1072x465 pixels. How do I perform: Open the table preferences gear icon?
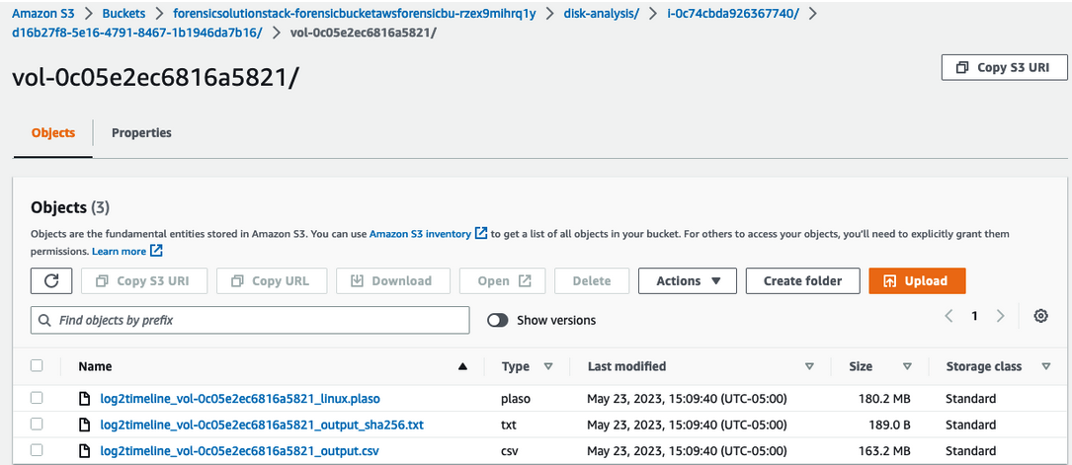(x=1040, y=316)
